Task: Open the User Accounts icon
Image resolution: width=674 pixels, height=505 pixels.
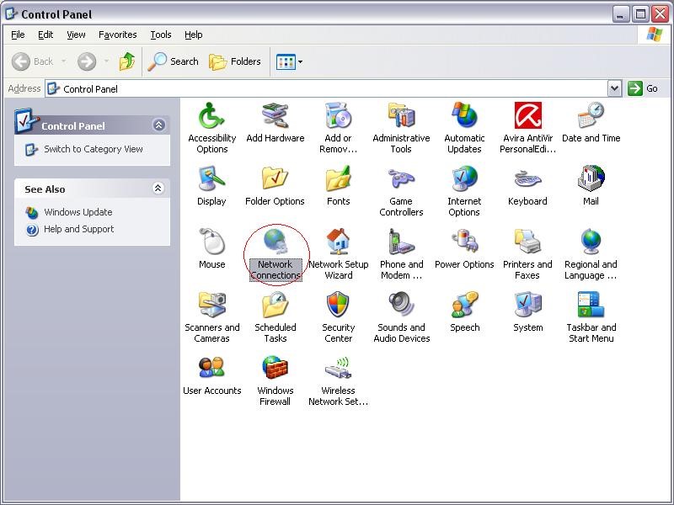Action: coord(212,369)
